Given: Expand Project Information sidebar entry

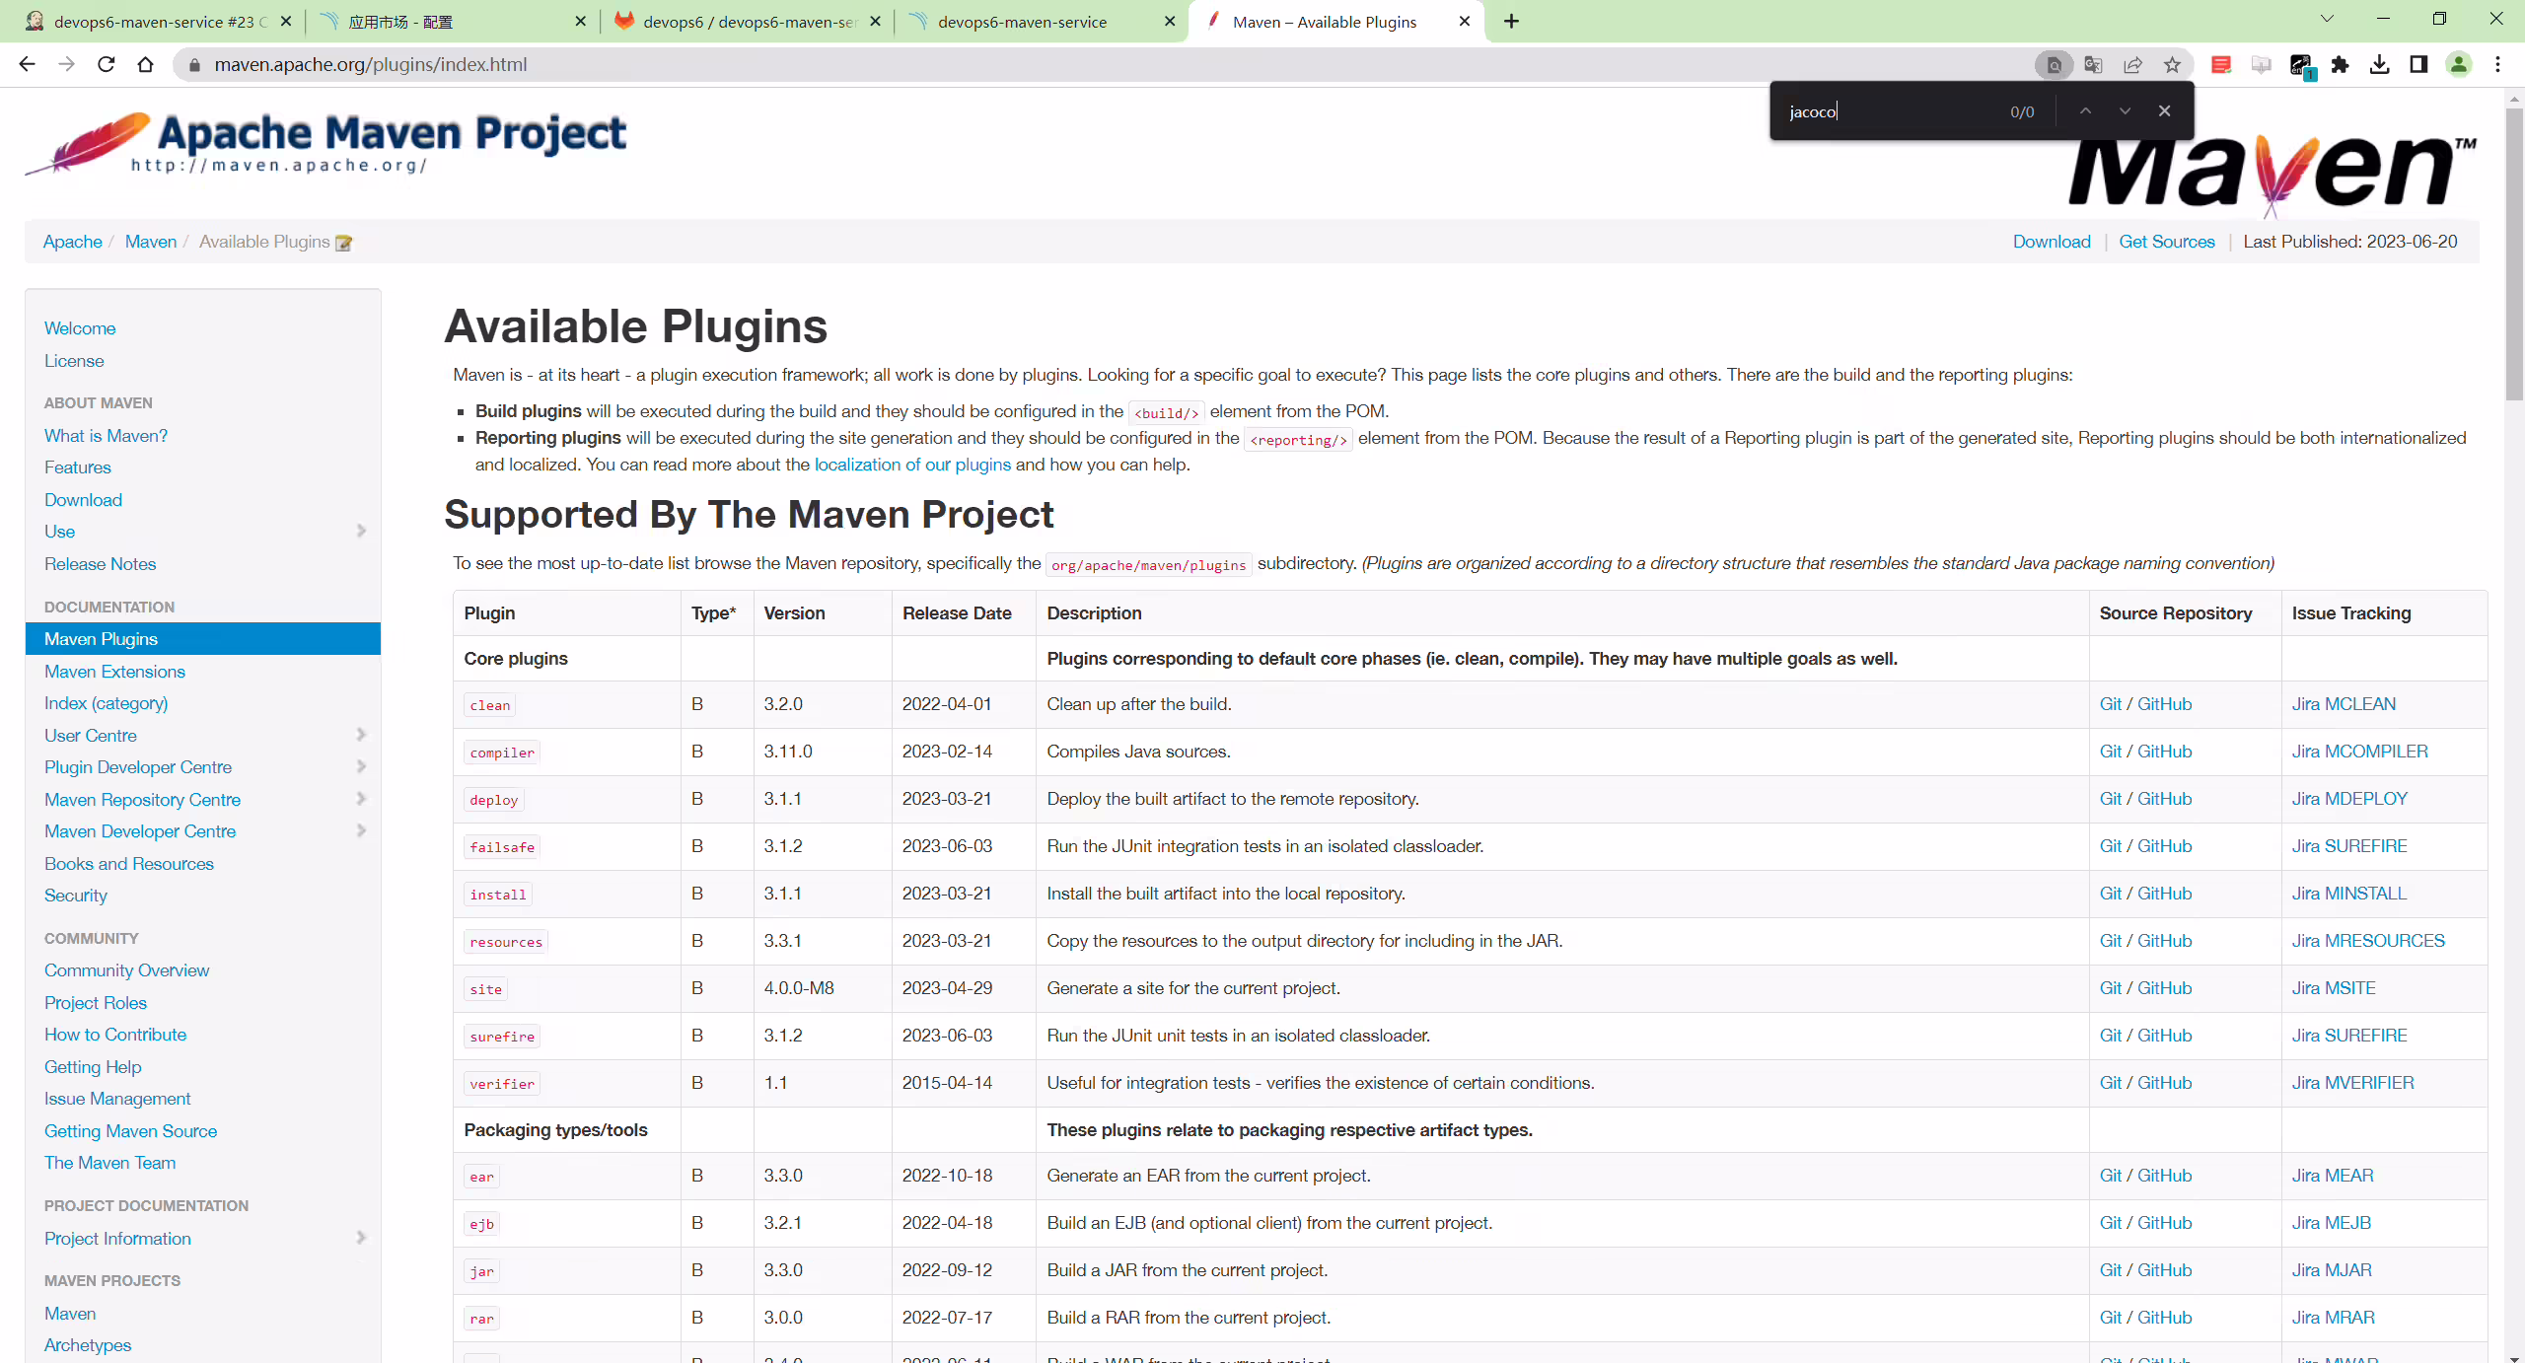Looking at the screenshot, I should click(361, 1238).
